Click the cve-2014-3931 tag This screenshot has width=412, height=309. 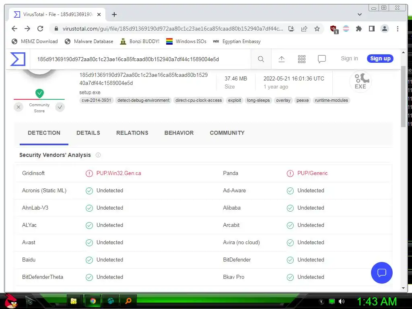(97, 100)
